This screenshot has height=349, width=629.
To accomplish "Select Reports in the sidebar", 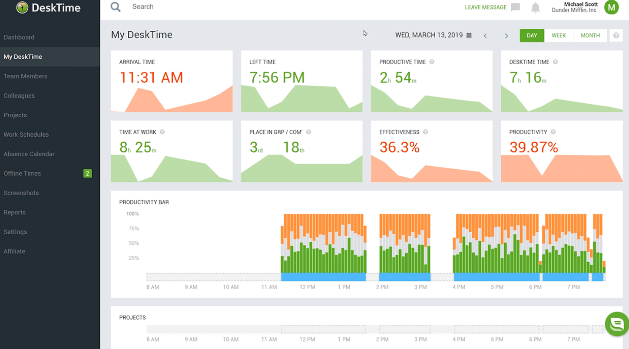I will [x=14, y=212].
